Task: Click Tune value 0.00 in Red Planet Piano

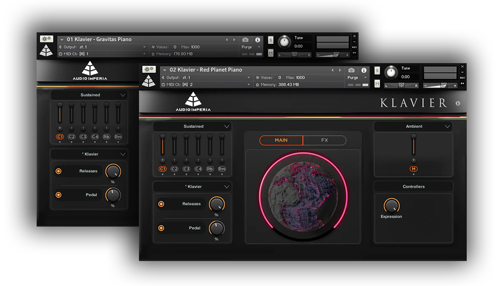Action: [x=405, y=77]
